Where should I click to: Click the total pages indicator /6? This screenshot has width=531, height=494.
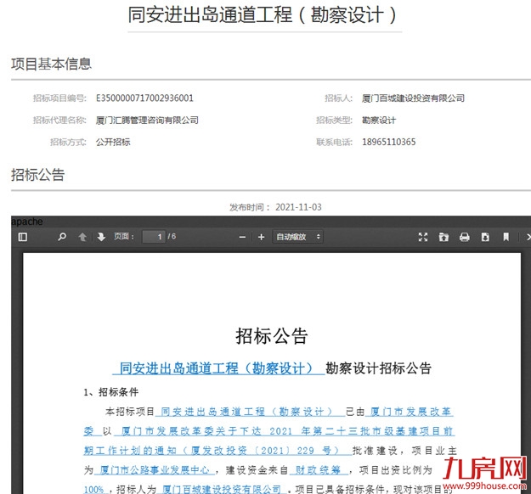pos(172,237)
